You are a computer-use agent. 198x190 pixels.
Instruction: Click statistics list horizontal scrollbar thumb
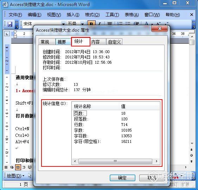coord(115,161)
